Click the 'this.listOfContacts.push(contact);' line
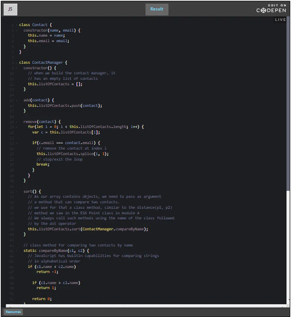Image resolution: width=291 pixels, height=317 pixels. tap(65, 106)
